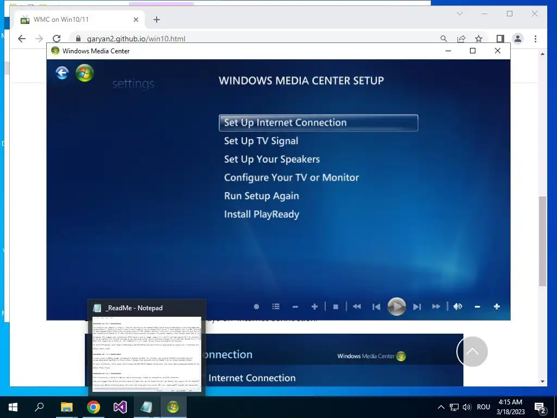
Task: Open taskbar search magnifier
Action: [39, 407]
